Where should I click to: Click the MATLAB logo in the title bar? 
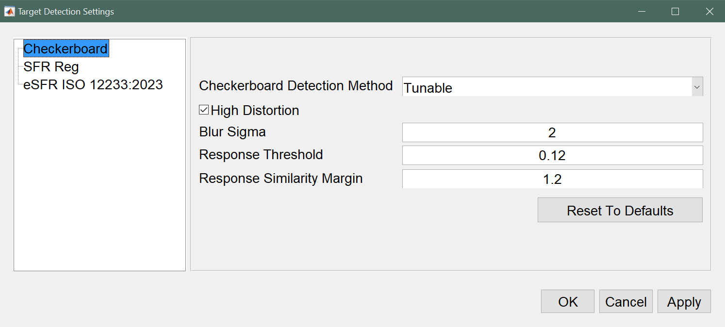[9, 11]
